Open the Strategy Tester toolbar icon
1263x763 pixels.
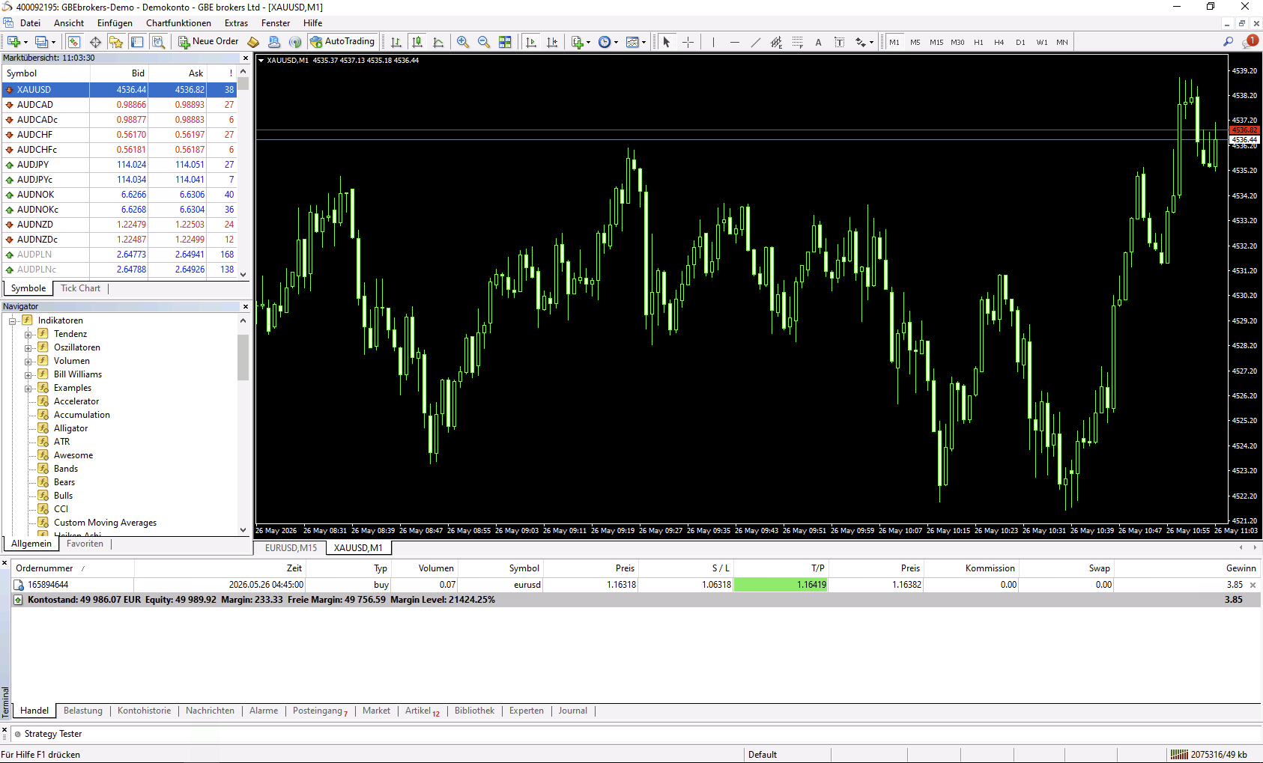(x=158, y=42)
